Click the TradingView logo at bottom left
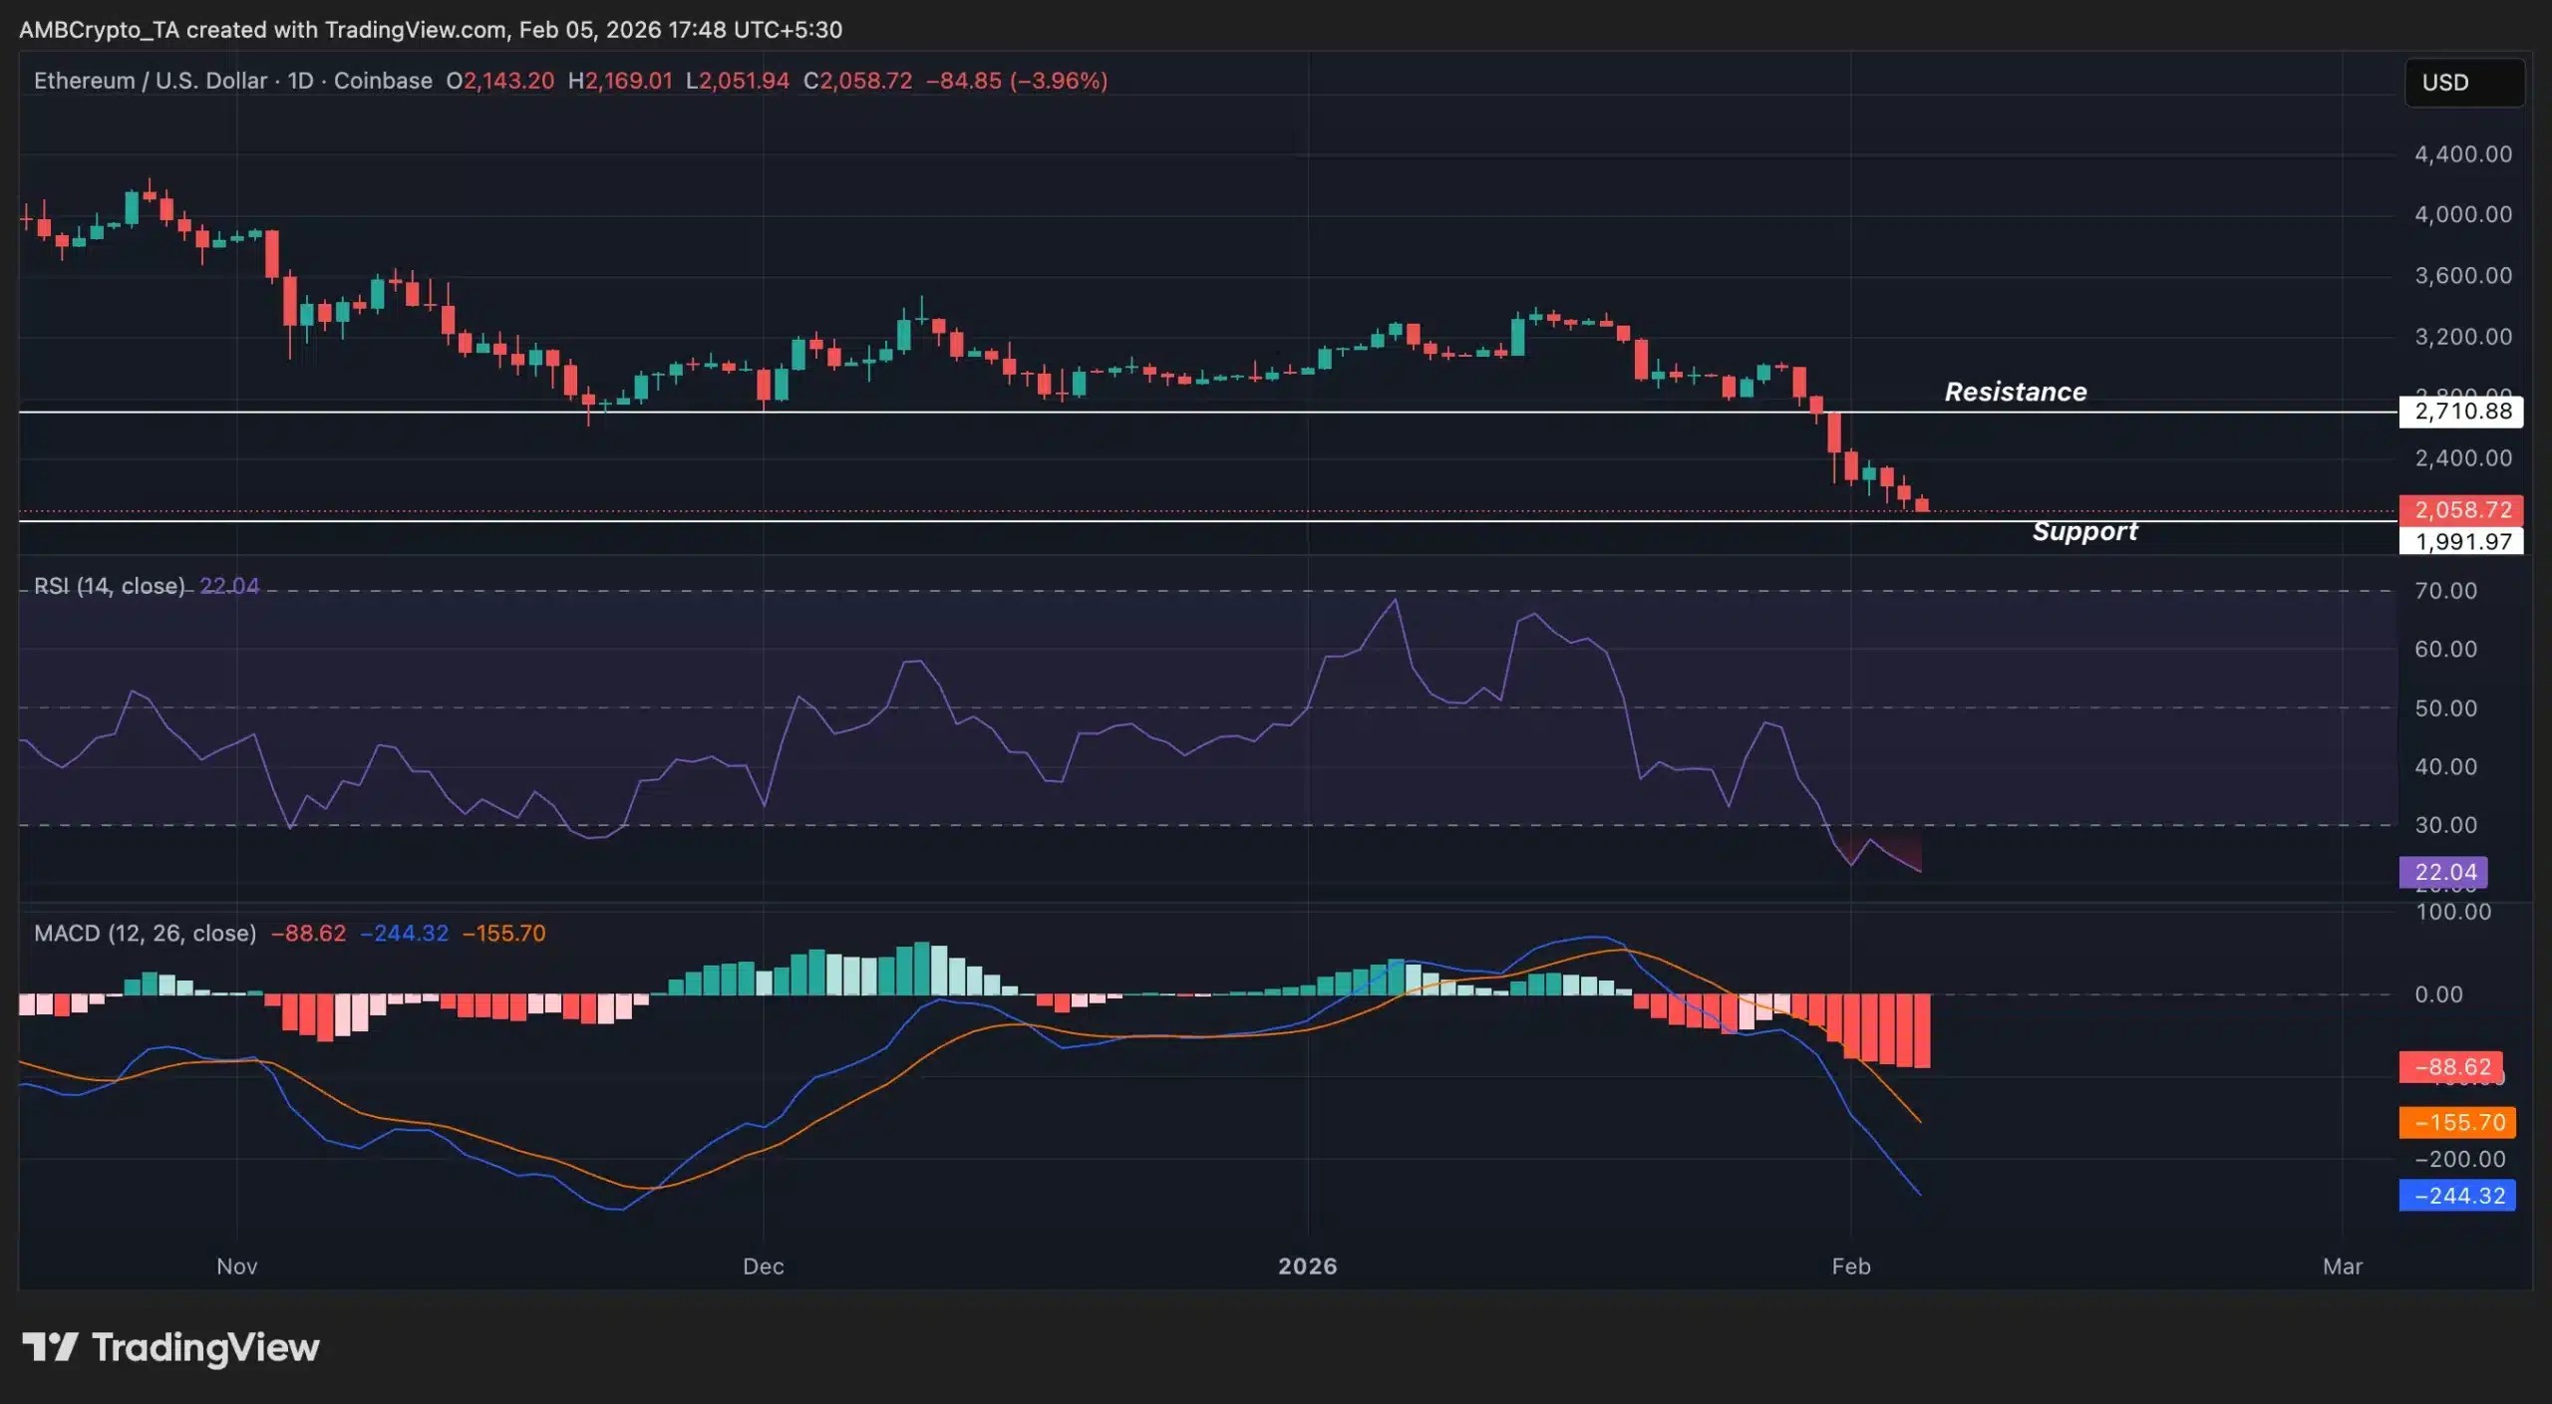Image resolution: width=2552 pixels, height=1404 pixels. 169,1348
